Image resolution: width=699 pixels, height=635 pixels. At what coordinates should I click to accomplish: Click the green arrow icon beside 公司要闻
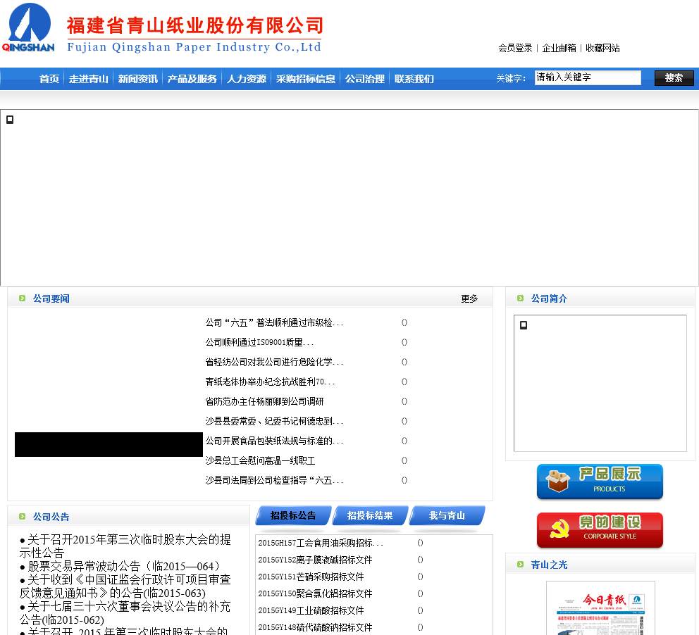coord(23,298)
